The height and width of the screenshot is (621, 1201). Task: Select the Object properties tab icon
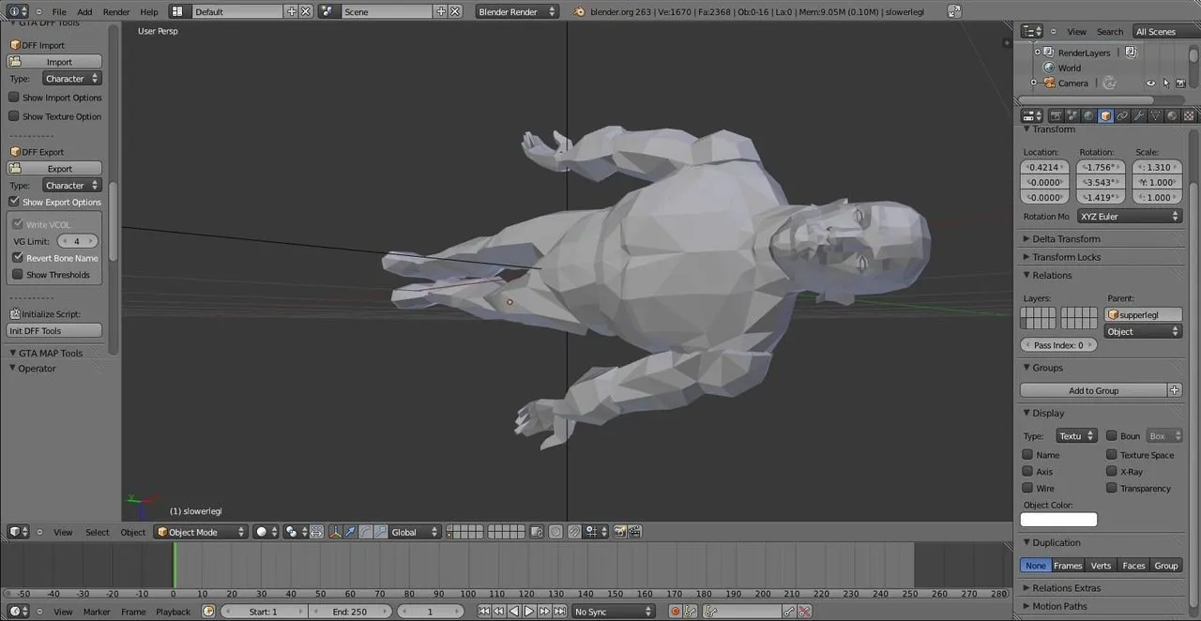1105,116
